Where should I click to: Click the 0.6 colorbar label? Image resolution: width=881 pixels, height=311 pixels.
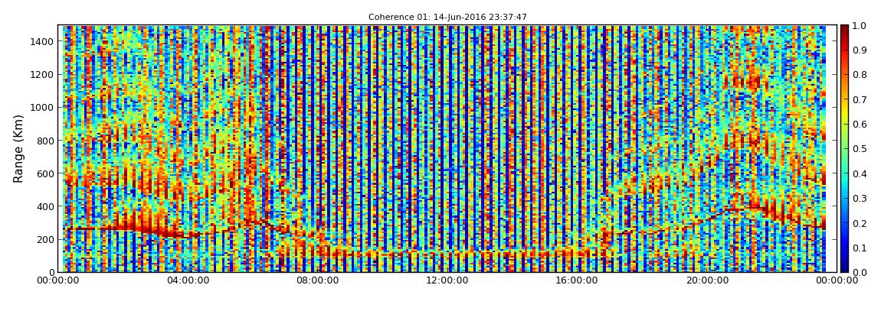pyautogui.click(x=859, y=125)
